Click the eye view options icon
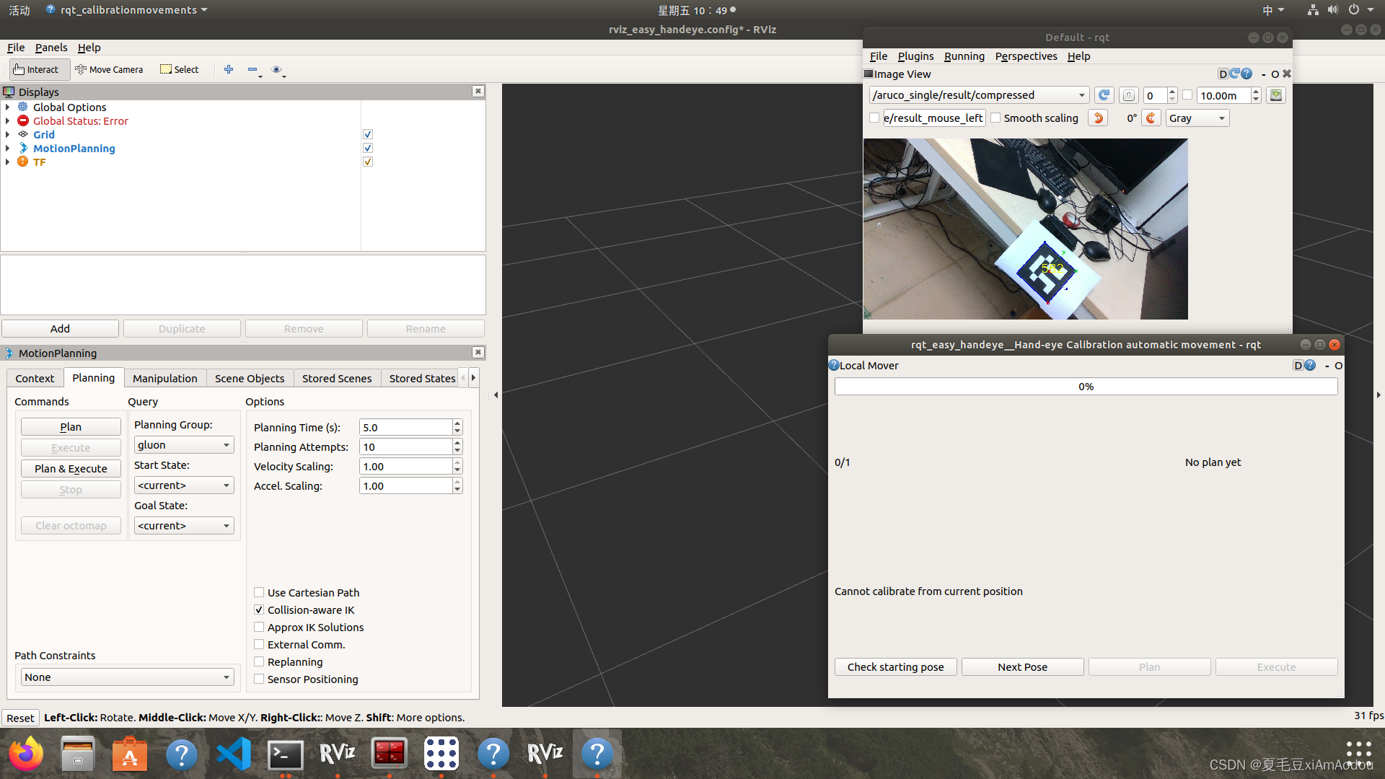Screen dimensions: 1385x779 (276, 69)
